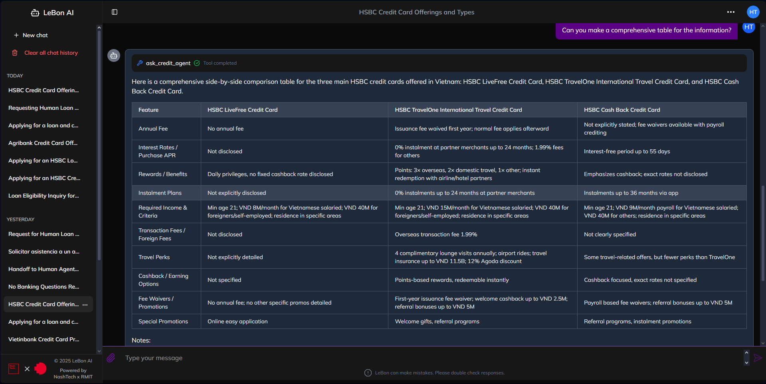This screenshot has width=766, height=384.
Task: Open the three-dot options menu in header
Action: pos(731,12)
